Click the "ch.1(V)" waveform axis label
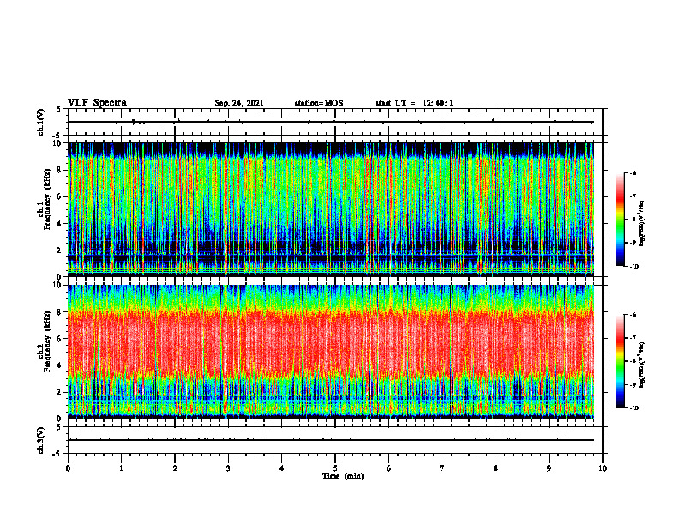This screenshot has height=525, width=679. click(40, 122)
